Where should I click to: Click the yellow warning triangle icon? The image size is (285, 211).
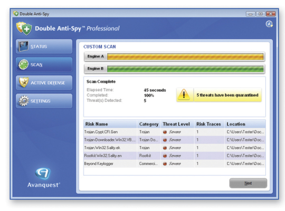184,95
